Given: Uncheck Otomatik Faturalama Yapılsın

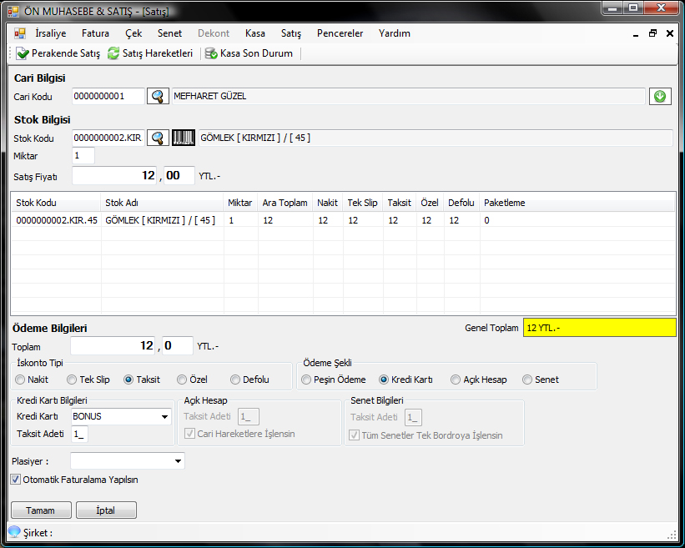Looking at the screenshot, I should click(x=16, y=480).
